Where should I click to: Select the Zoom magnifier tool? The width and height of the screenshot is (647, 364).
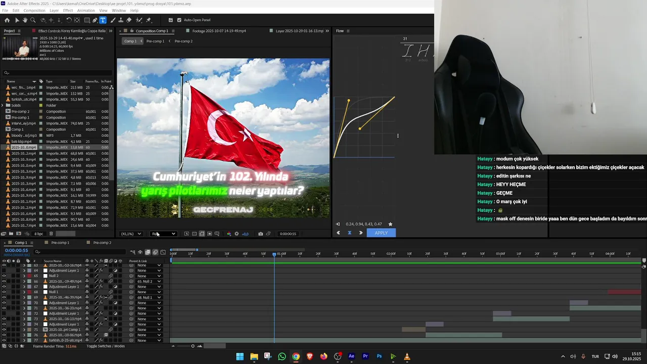coord(33,20)
